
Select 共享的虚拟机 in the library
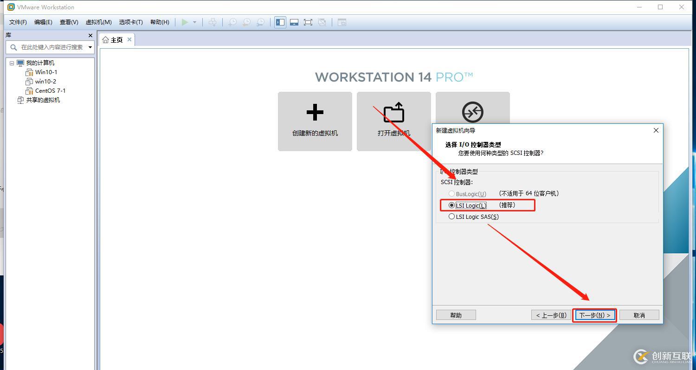pyautogui.click(x=43, y=100)
